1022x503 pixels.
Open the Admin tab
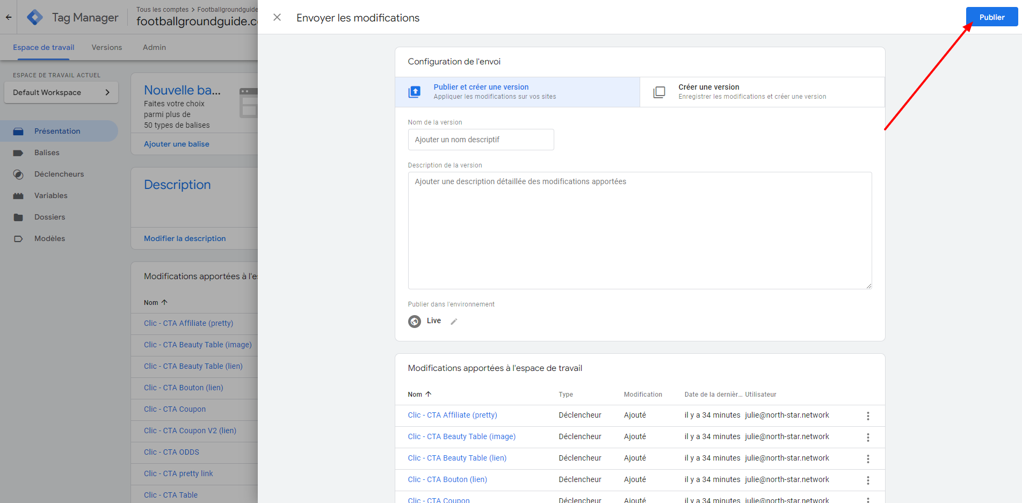click(154, 47)
